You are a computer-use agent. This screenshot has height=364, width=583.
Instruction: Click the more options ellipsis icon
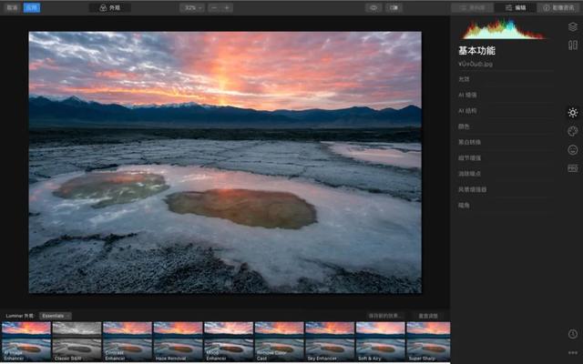point(572,352)
